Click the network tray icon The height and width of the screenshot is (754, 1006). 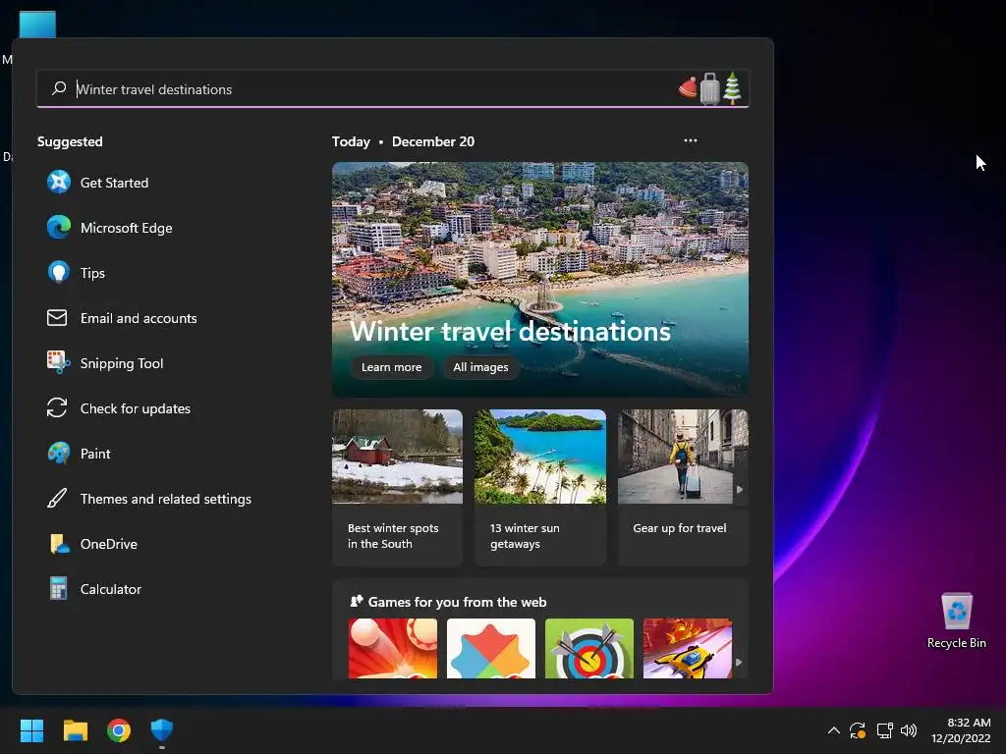[885, 730]
